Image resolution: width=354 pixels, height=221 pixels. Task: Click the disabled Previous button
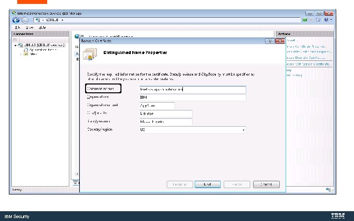(180, 184)
